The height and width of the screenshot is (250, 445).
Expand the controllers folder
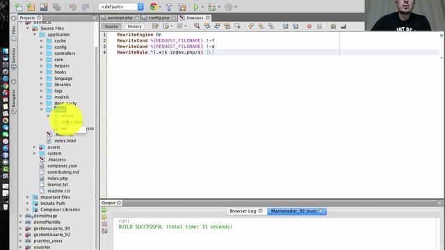coord(42,53)
